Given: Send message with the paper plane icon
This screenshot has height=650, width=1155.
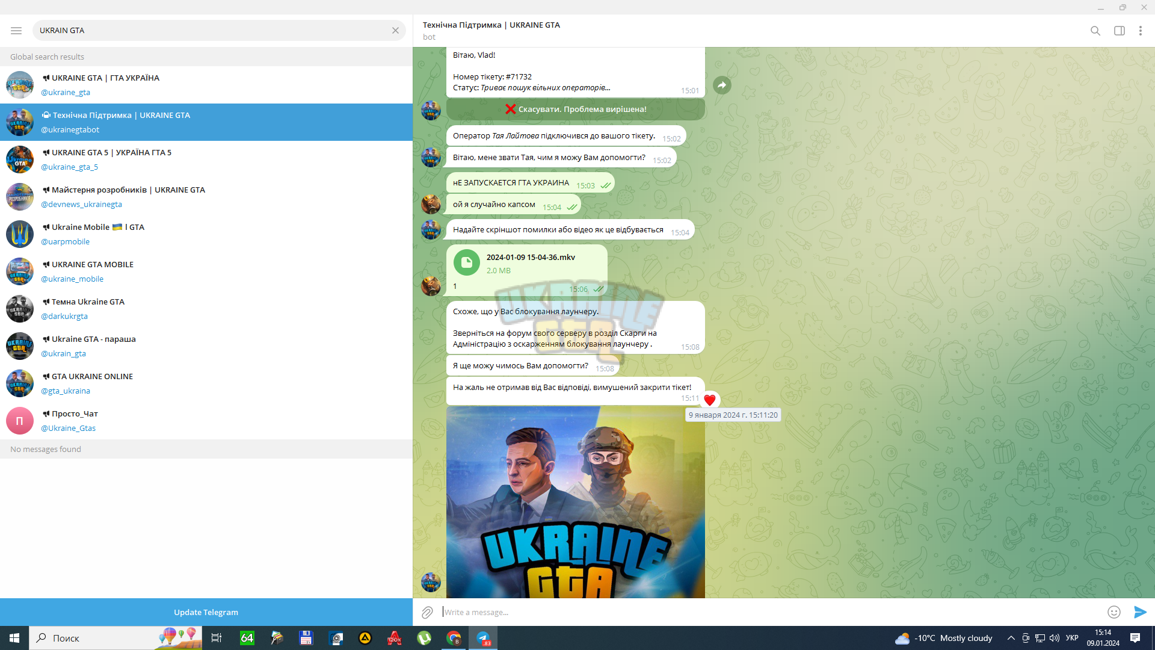Looking at the screenshot, I should [1140, 613].
